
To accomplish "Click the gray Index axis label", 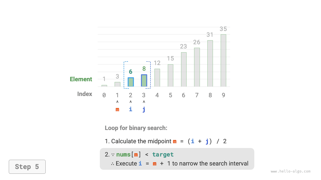I will coord(85,94).
